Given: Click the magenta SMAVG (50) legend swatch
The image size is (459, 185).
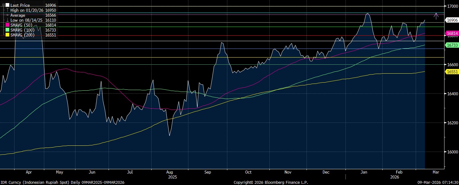Looking at the screenshot, I should click(x=7, y=25).
